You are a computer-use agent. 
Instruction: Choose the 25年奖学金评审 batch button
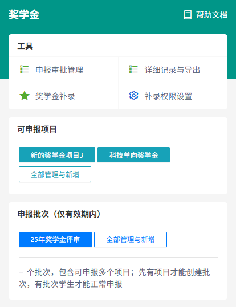tap(55, 239)
